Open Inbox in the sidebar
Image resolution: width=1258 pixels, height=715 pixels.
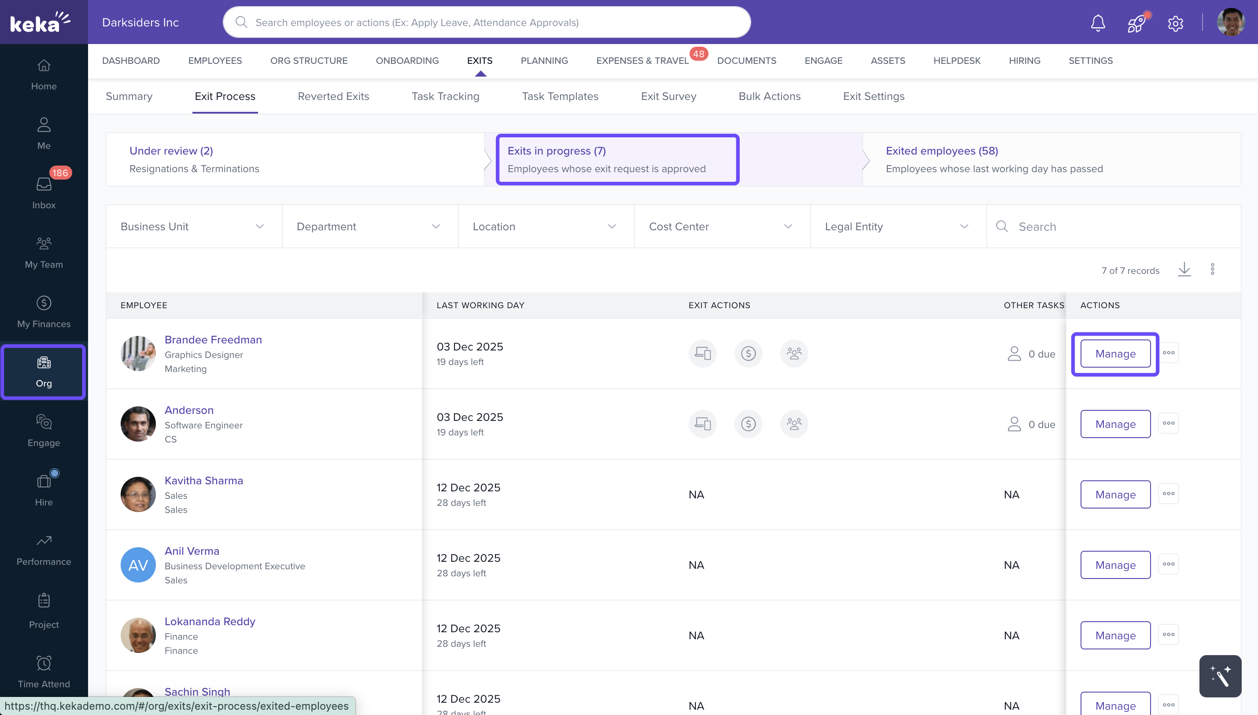pyautogui.click(x=44, y=192)
